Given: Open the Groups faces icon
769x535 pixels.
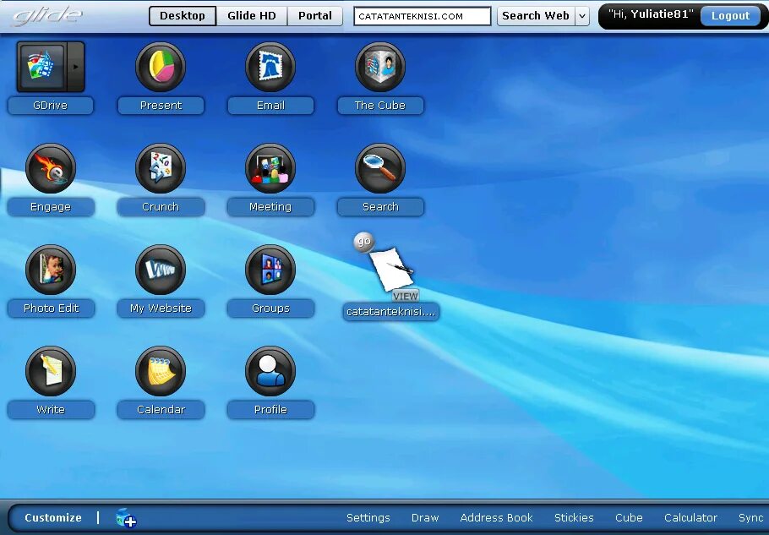Looking at the screenshot, I should 270,270.
